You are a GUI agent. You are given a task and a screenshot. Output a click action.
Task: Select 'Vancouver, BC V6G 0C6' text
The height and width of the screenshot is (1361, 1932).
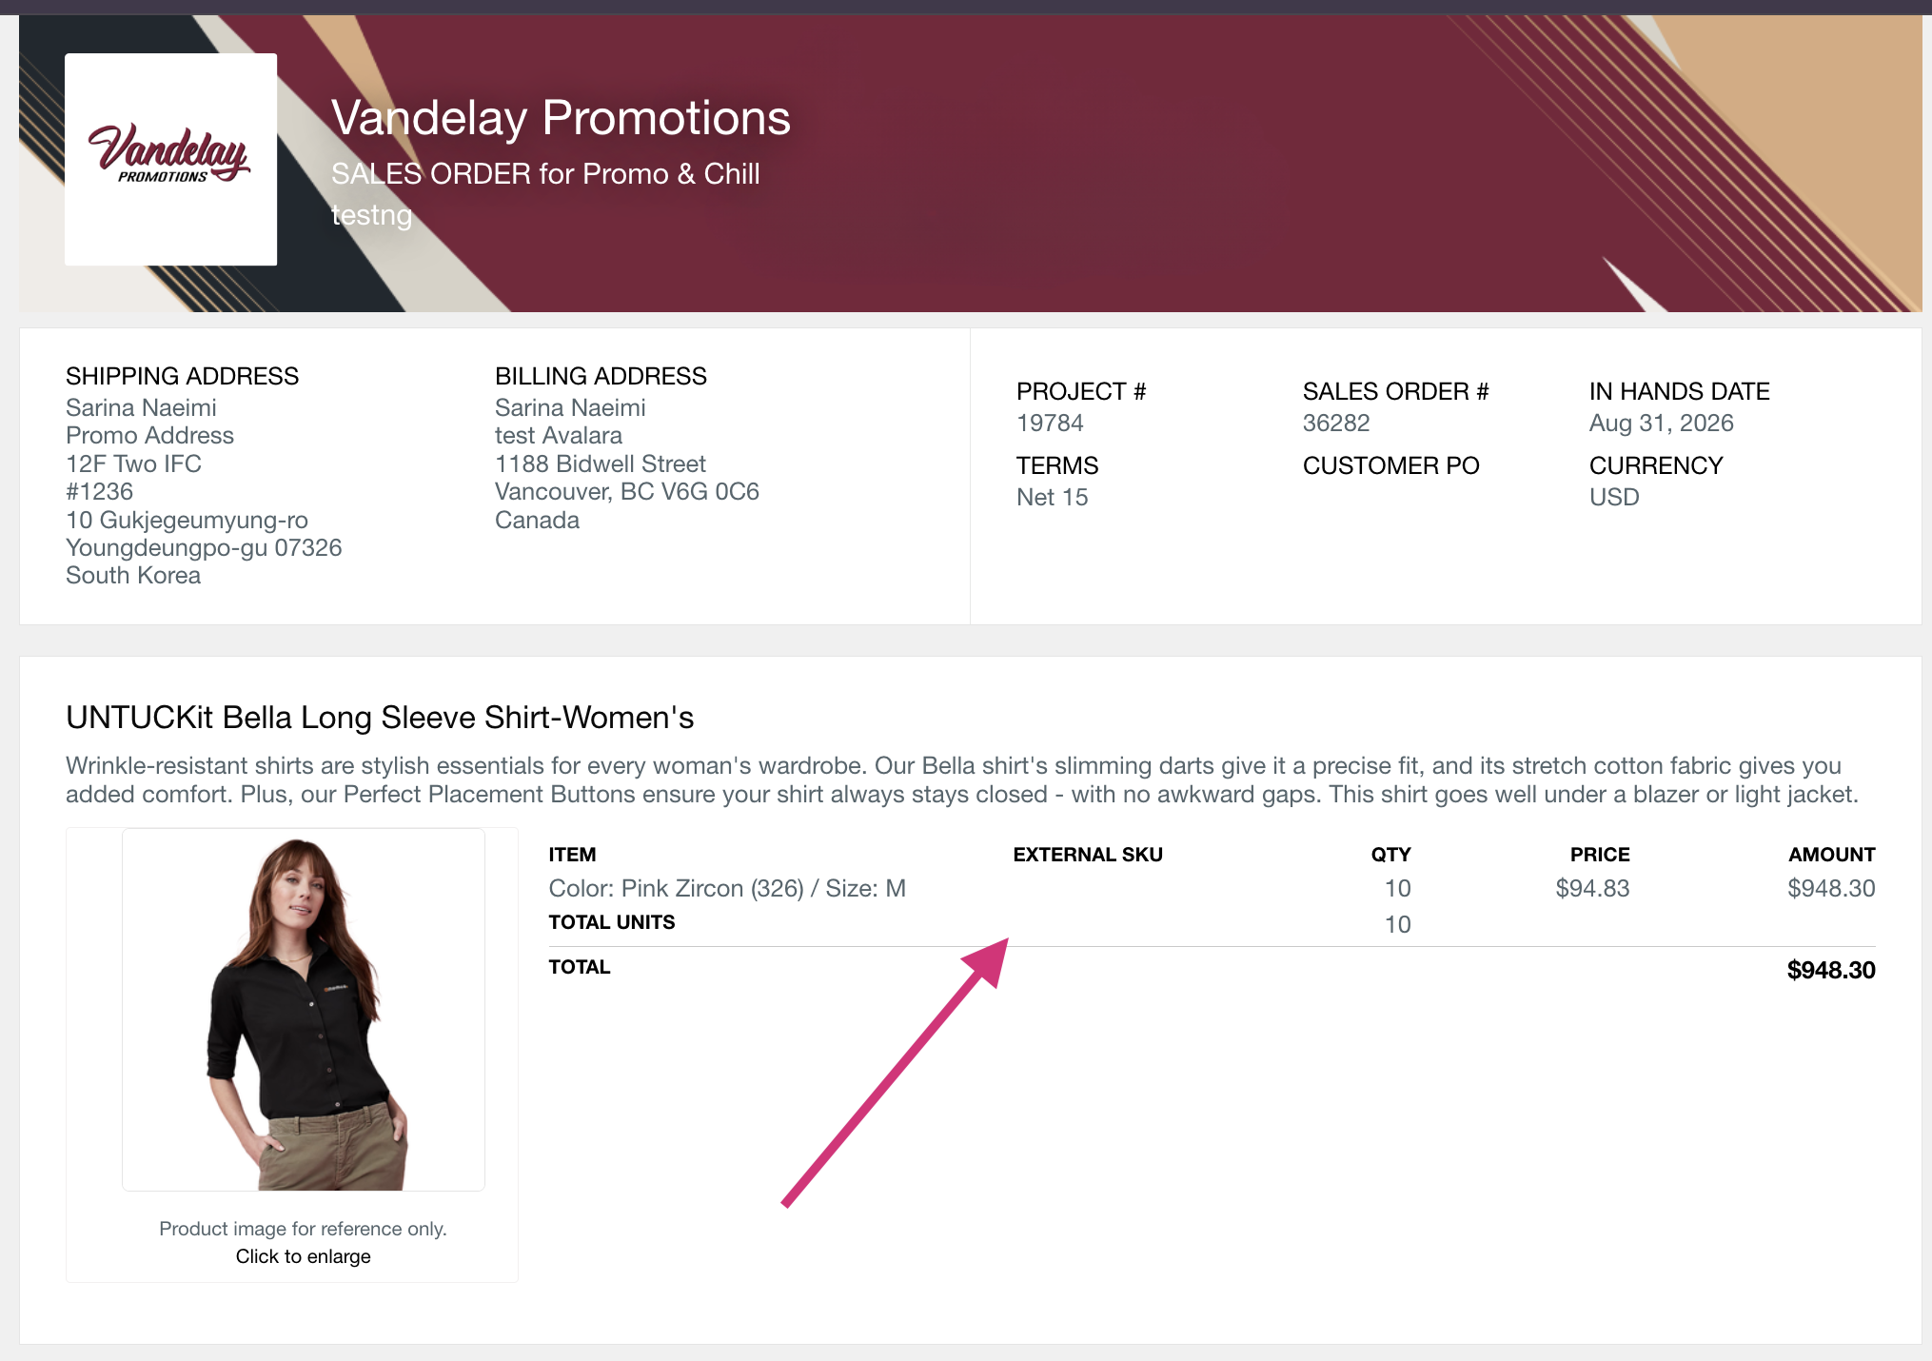[x=627, y=491]
